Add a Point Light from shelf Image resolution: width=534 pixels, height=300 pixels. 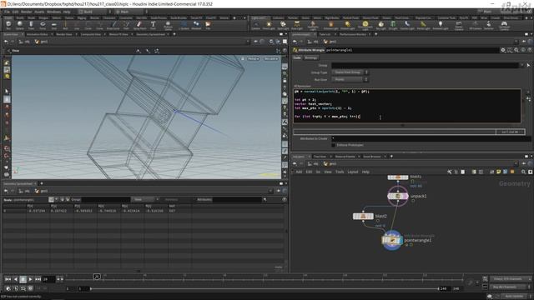pos(269,25)
